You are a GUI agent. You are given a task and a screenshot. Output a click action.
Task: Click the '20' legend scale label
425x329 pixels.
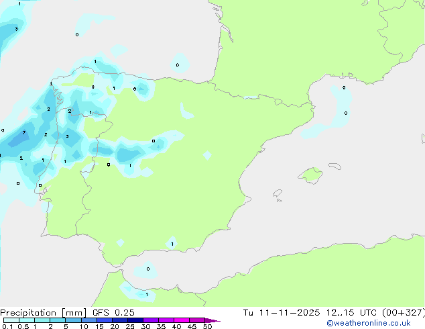click(115, 326)
